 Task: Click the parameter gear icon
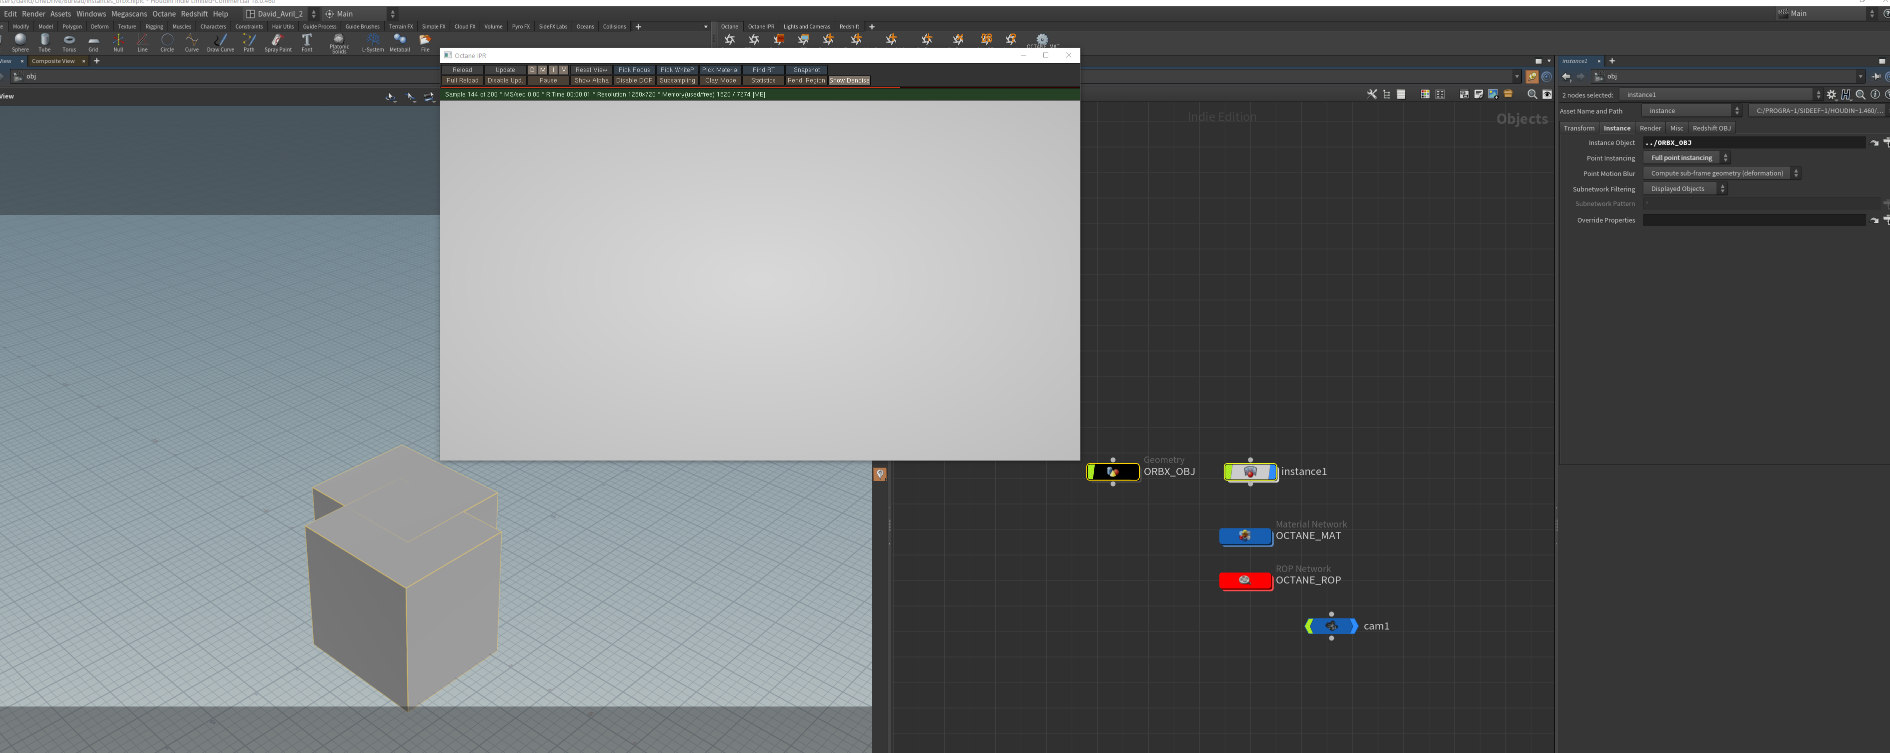(1831, 94)
